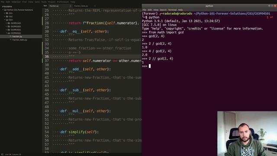Image resolution: width=277 pixels, height=156 pixels.
Task: Click the simplify method definition
Action: [80, 132]
